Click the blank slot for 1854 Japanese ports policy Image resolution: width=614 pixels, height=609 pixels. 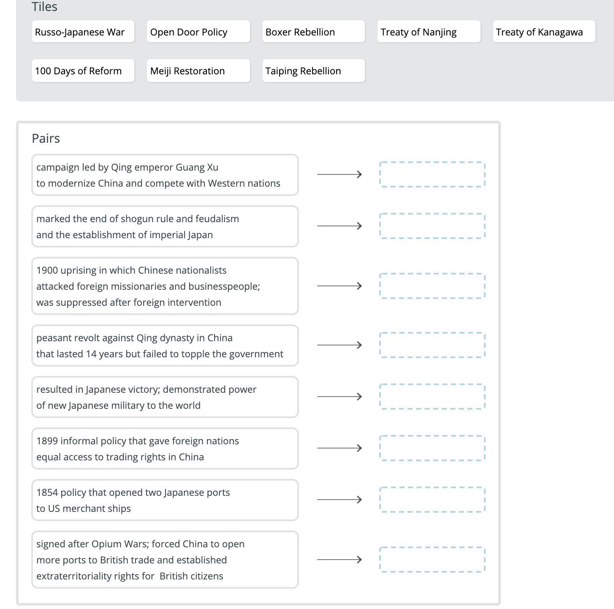tap(432, 500)
